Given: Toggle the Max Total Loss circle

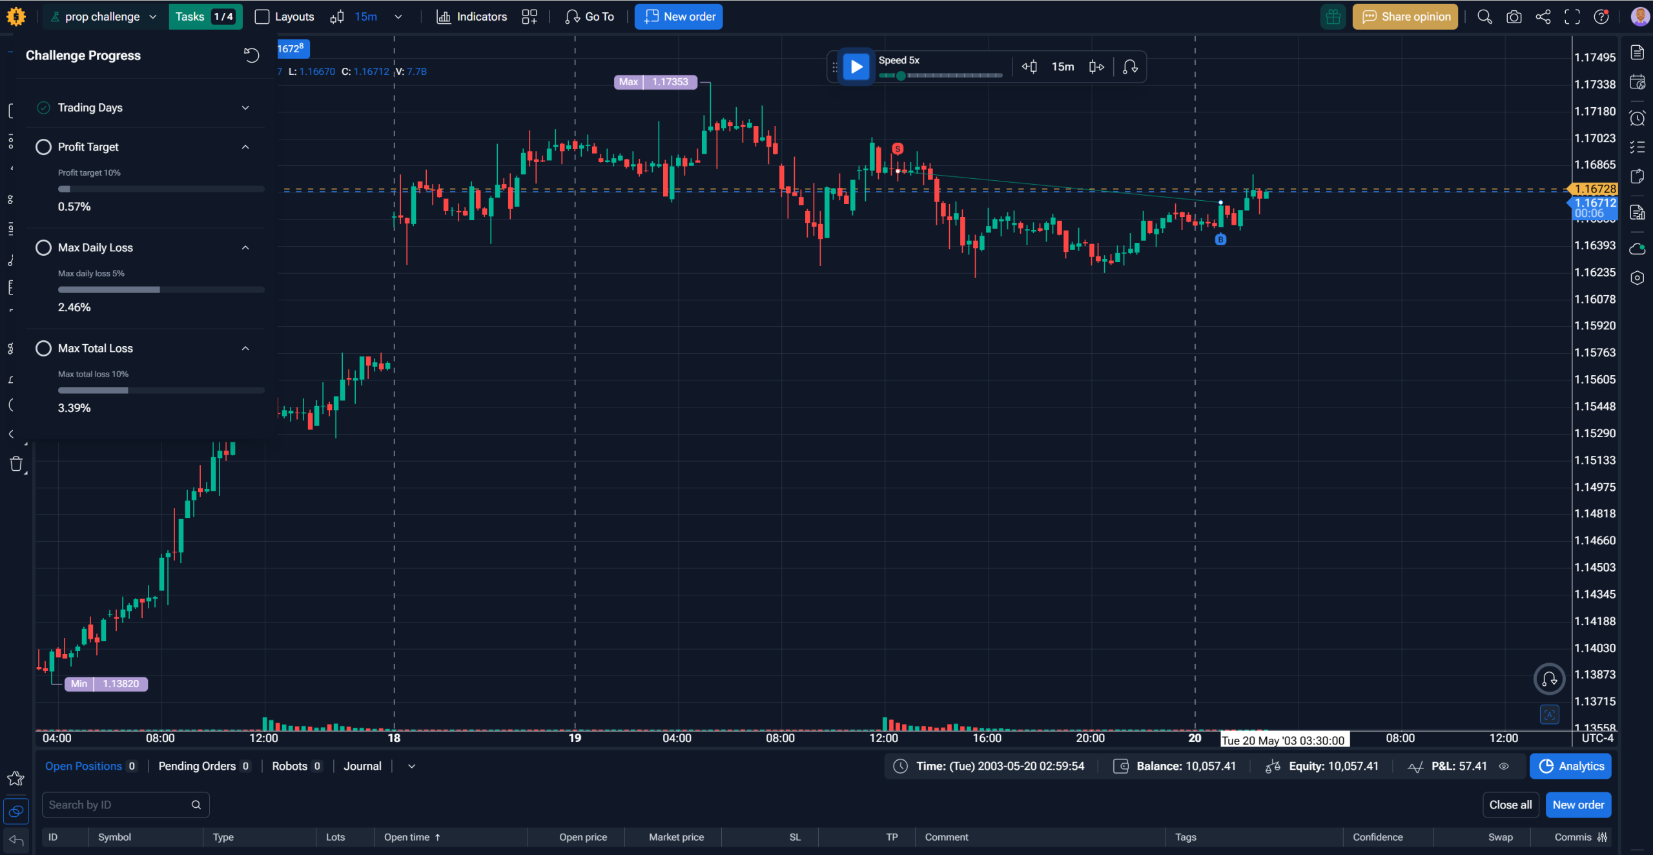Looking at the screenshot, I should click(43, 349).
